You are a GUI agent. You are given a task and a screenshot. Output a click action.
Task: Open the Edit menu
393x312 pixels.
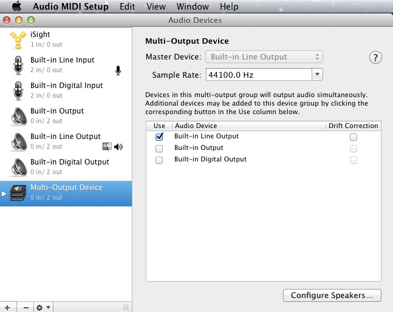pos(128,6)
